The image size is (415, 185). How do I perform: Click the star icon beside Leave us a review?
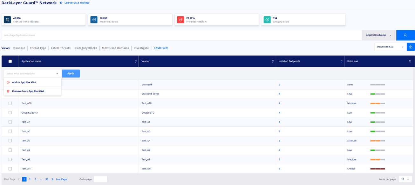(61, 3)
